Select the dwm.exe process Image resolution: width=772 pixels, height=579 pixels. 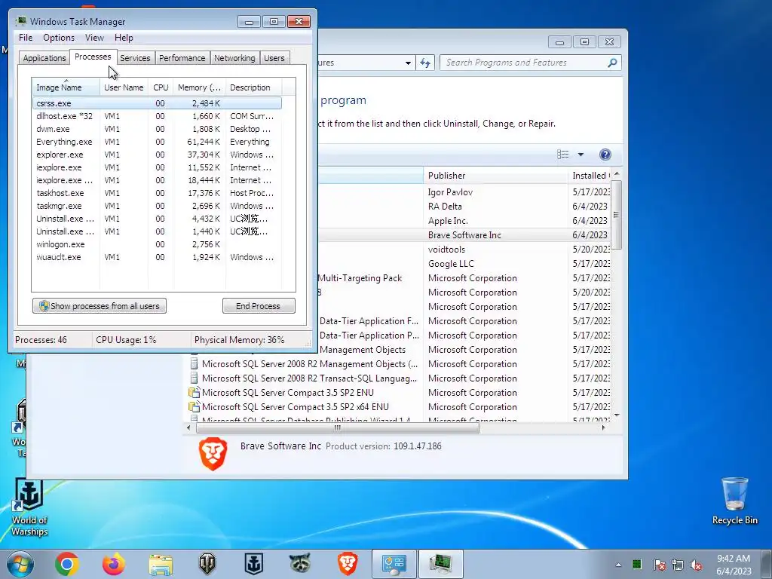pyautogui.click(x=157, y=129)
